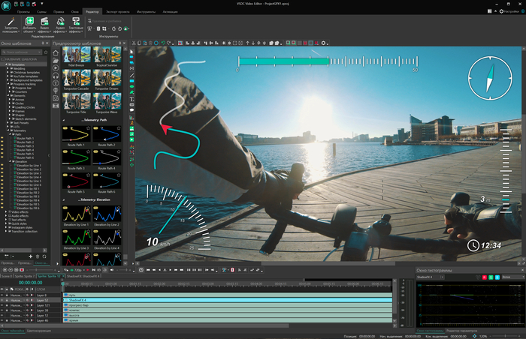Open the histogram mode dropdown
526x339 pixels.
[x=513, y=277]
